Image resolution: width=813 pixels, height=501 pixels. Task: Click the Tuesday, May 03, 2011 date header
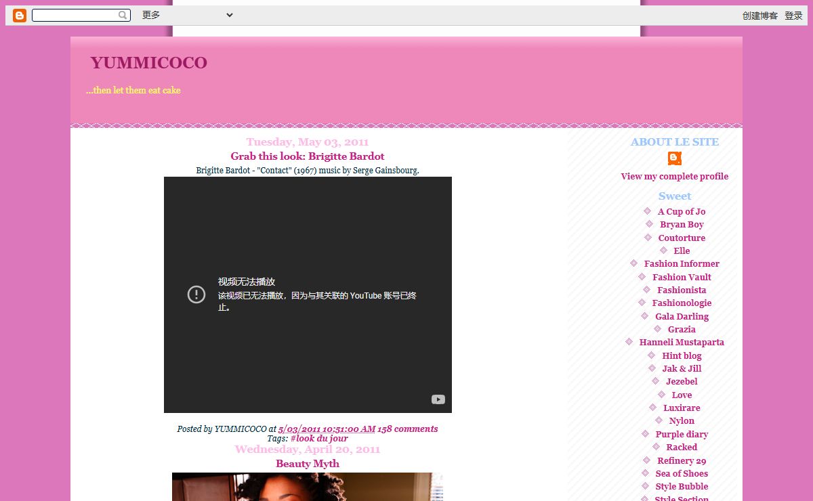pos(308,141)
